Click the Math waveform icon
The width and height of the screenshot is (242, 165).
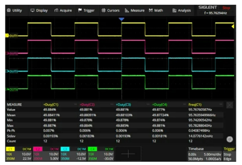pyautogui.click(x=151, y=11)
